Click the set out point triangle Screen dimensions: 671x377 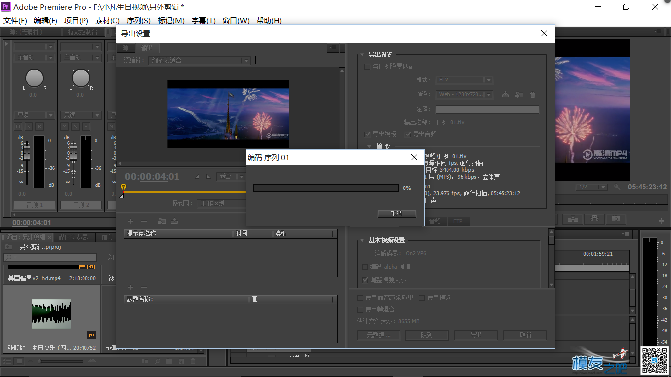(208, 177)
